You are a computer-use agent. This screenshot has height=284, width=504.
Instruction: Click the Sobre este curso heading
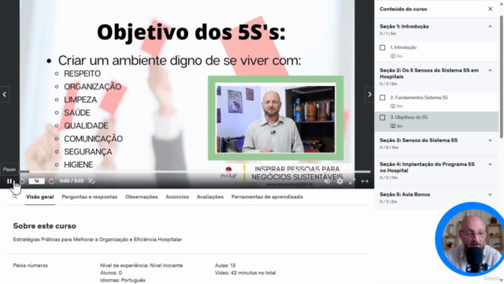point(45,226)
